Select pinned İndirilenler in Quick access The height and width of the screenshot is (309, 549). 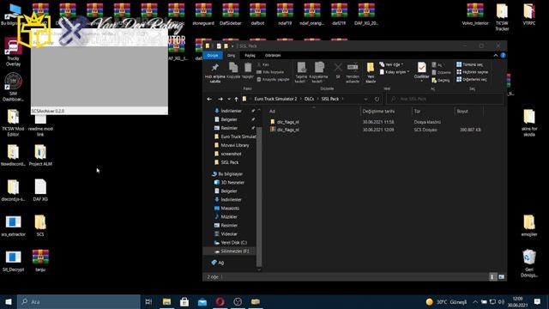pos(231,111)
